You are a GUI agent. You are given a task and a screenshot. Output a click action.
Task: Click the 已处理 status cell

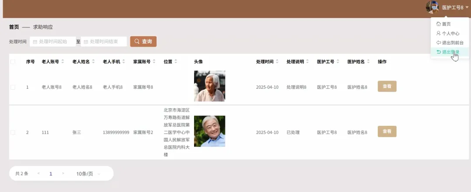point(293,132)
